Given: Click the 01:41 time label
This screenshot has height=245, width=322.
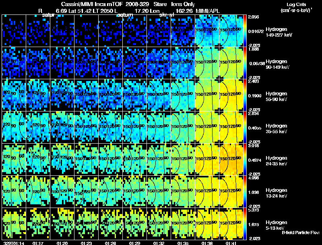Looking at the screenshot, I should pos(231,243).
